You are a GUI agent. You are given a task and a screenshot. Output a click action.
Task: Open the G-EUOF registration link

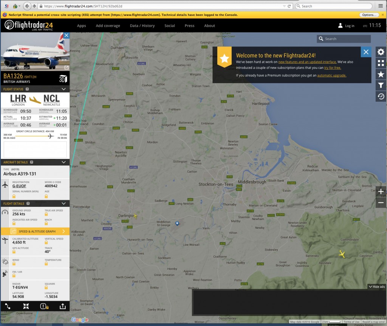coord(19,186)
